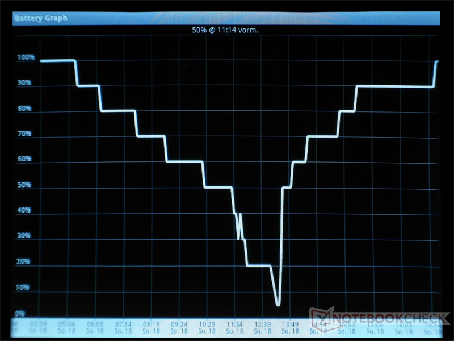Click the 0% axis label

click(x=20, y=314)
